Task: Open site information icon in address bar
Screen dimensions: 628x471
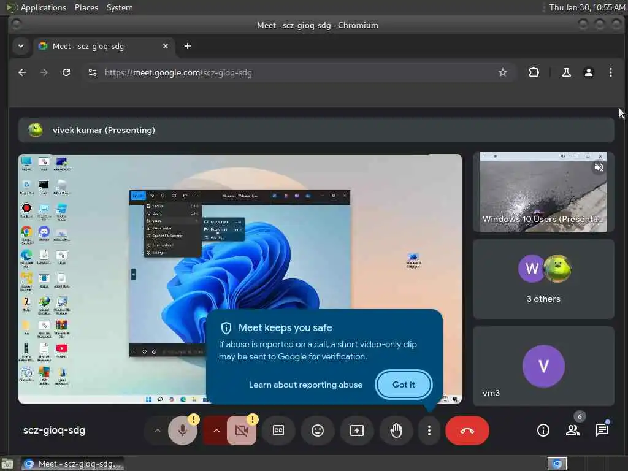Action: coord(93,72)
